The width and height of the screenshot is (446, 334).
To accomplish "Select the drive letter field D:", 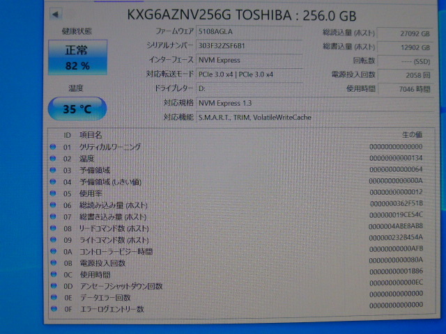I will point(249,88).
